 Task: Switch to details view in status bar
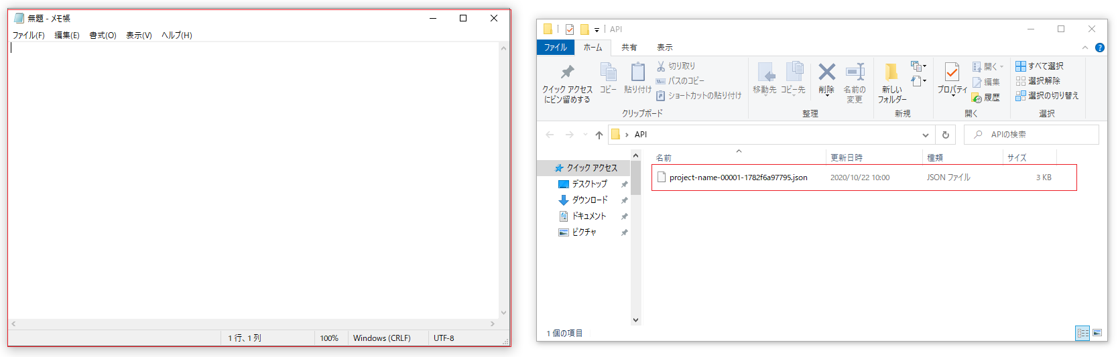[x=1082, y=333]
